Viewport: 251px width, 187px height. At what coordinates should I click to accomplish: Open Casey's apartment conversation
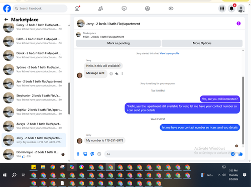[x=34, y=27]
